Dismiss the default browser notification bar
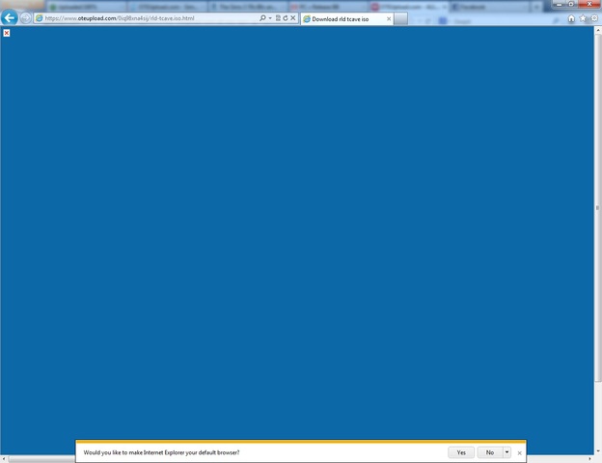602x463 pixels. click(520, 452)
